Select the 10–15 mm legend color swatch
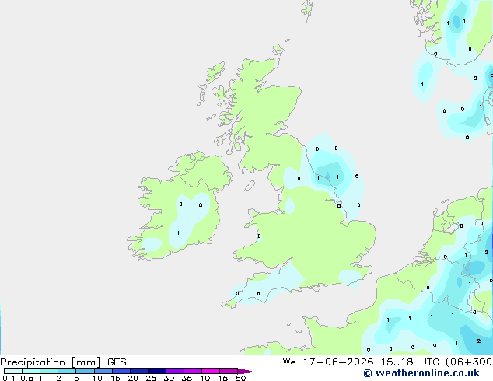This screenshot has height=381, width=493. tap(103, 371)
